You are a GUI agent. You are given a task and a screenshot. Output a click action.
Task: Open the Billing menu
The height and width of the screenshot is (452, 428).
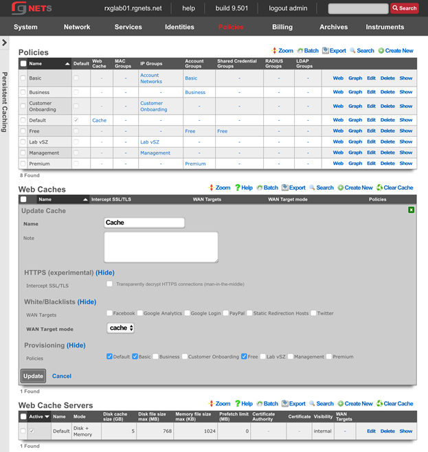pos(282,27)
